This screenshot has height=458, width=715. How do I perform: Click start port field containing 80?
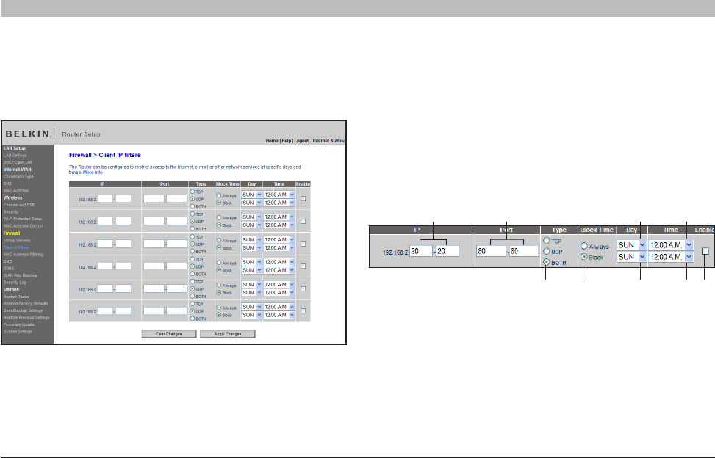pos(491,251)
